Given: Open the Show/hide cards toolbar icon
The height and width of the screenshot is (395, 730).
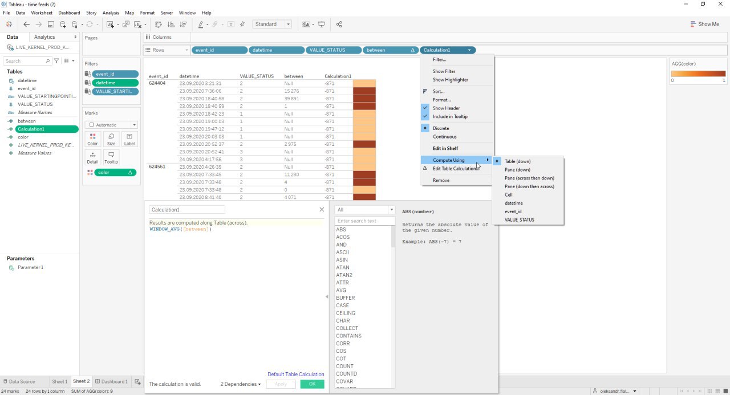Looking at the screenshot, I should (306, 25).
